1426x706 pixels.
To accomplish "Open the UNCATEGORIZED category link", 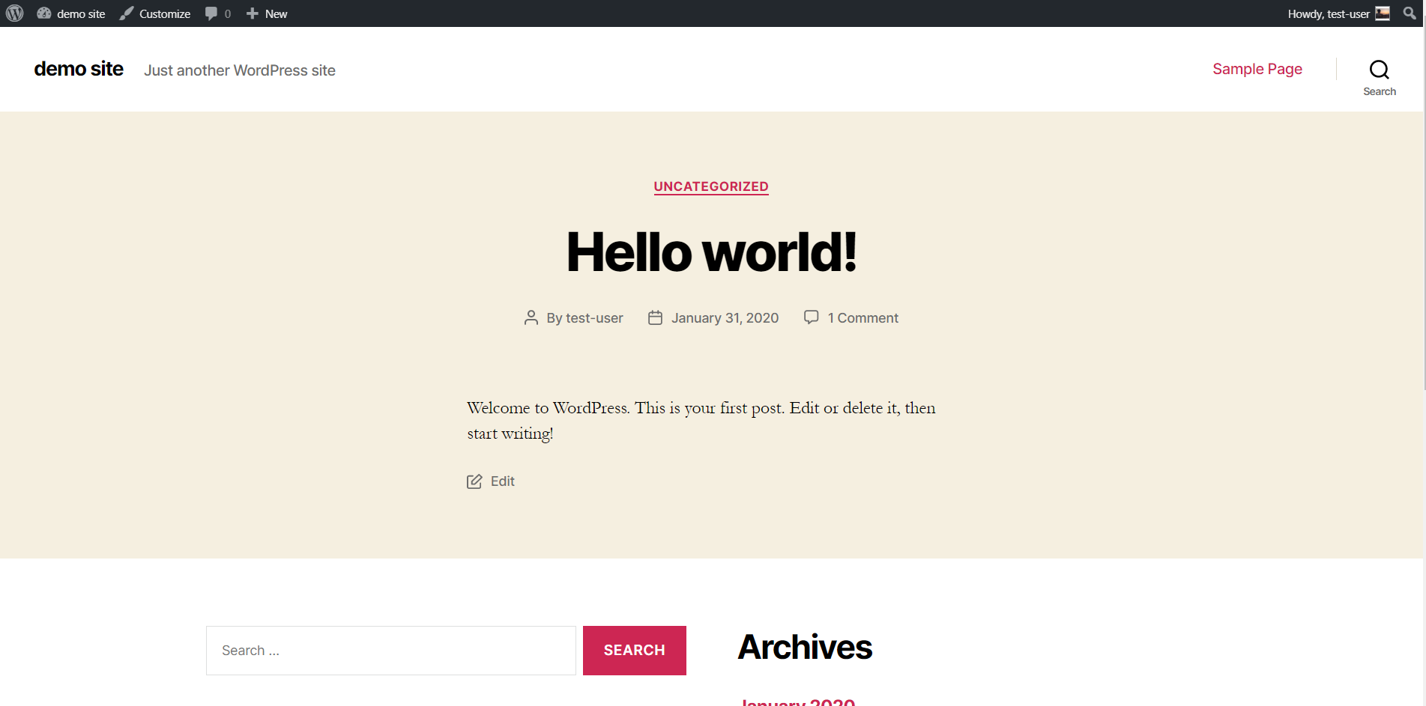I will click(711, 186).
